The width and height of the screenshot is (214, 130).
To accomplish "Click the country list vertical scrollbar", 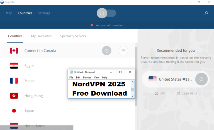I will [136, 76].
